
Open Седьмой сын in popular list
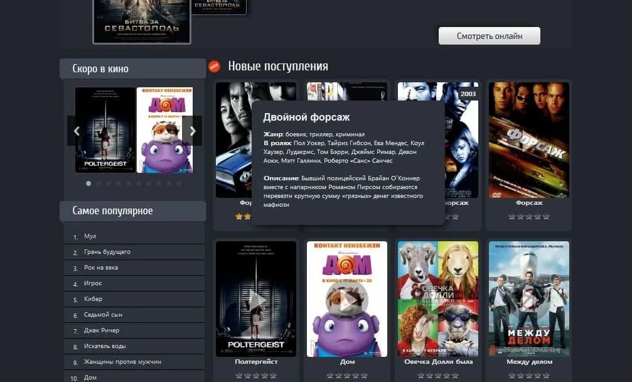click(x=103, y=315)
